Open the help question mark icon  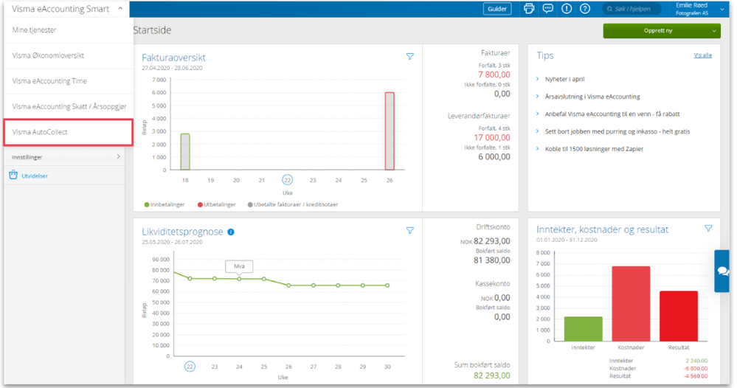[x=585, y=9]
